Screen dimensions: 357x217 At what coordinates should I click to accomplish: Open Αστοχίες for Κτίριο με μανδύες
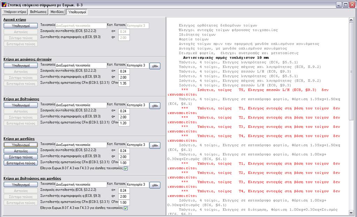(x=21, y=151)
